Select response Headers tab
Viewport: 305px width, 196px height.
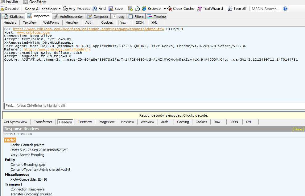65,122
